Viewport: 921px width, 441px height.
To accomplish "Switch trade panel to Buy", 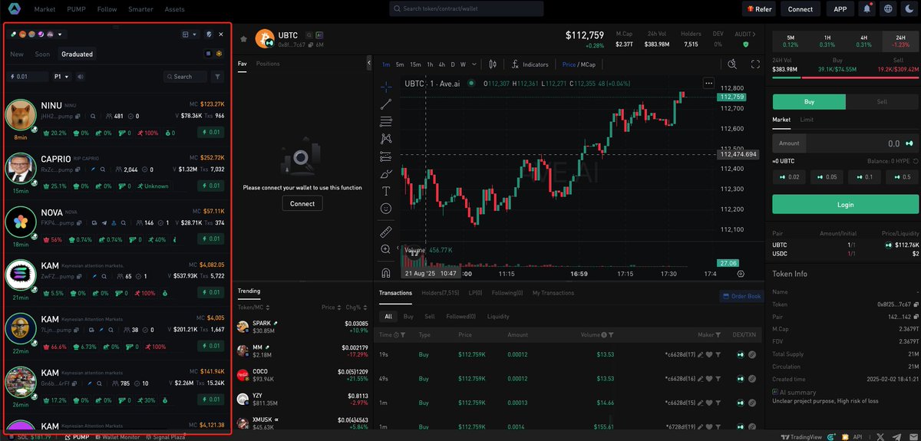I will [808, 101].
